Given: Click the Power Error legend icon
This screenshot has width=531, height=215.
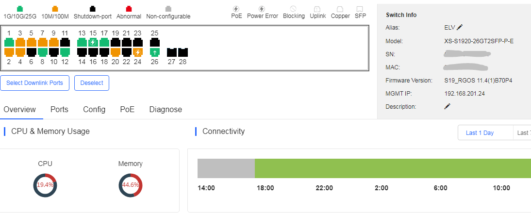Looking at the screenshot, I should (262, 9).
